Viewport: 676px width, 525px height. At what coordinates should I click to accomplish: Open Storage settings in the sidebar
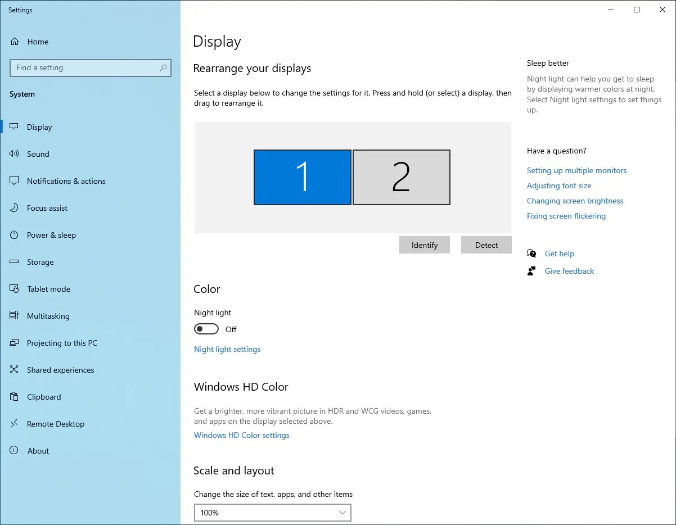40,262
